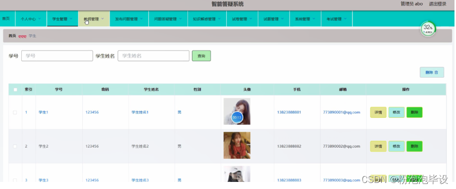
Task: Click the 邮箱 column header
Action: (x=343, y=89)
